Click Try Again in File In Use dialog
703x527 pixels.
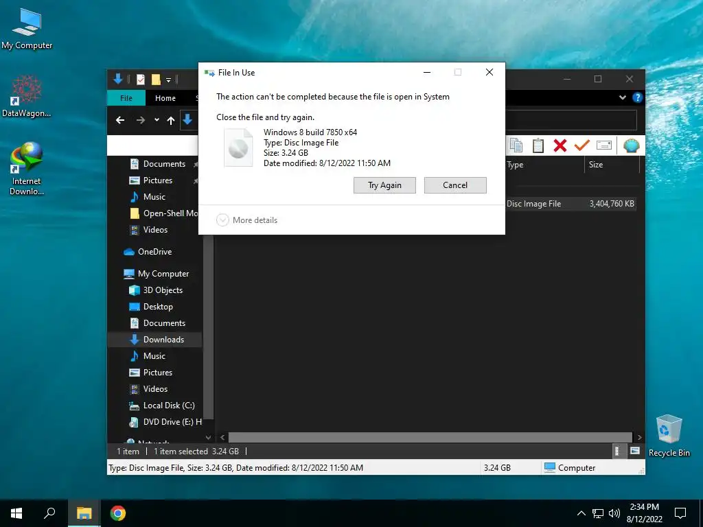(384, 185)
